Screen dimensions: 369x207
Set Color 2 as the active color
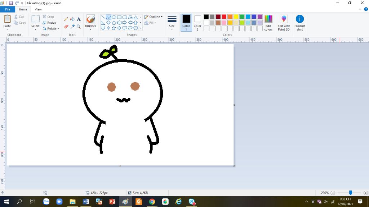pyautogui.click(x=197, y=23)
